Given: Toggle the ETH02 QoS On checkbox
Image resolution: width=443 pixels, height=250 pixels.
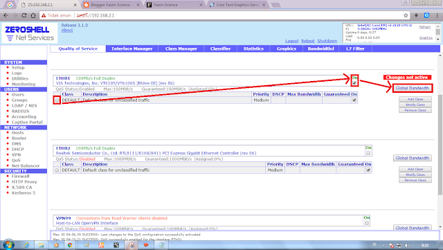Looking at the screenshot, I should click(368, 153).
